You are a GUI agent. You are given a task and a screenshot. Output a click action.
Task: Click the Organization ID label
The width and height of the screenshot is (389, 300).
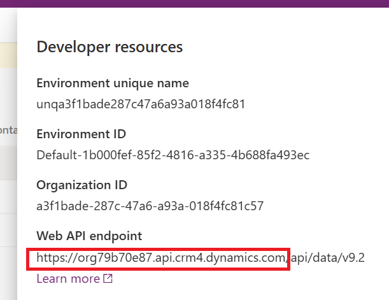point(82,185)
